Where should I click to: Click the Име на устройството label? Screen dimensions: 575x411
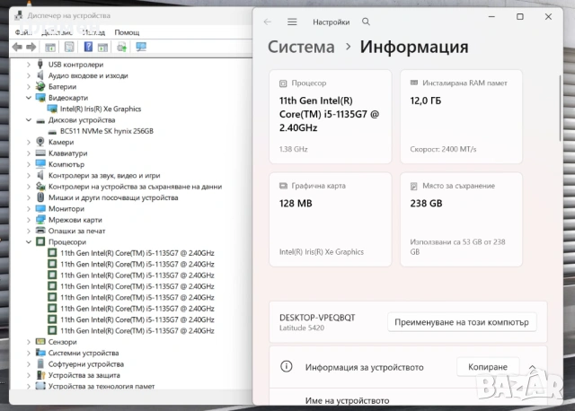point(348,401)
